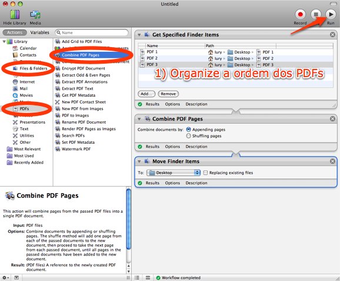This screenshot has height=281, width=340.
Task: Open the Media browser icon
Action: [x=35, y=15]
